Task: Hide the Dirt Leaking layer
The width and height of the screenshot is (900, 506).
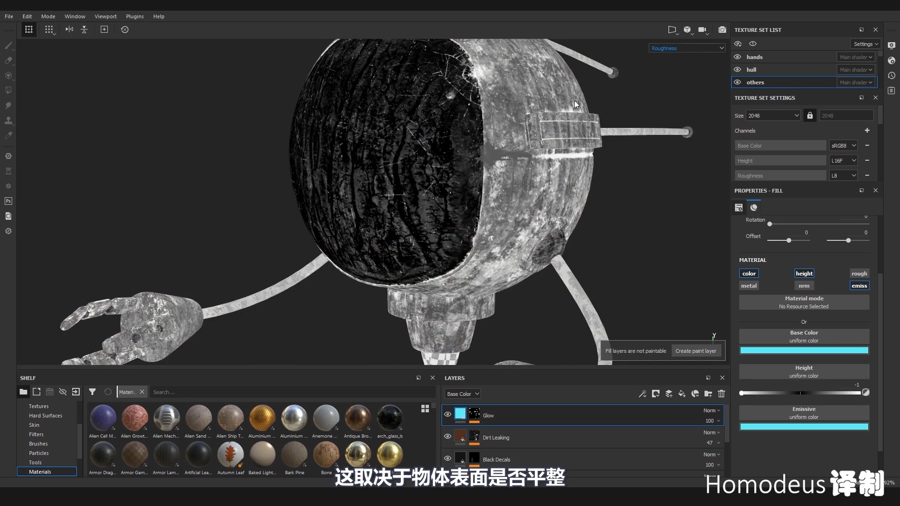Action: (x=448, y=436)
